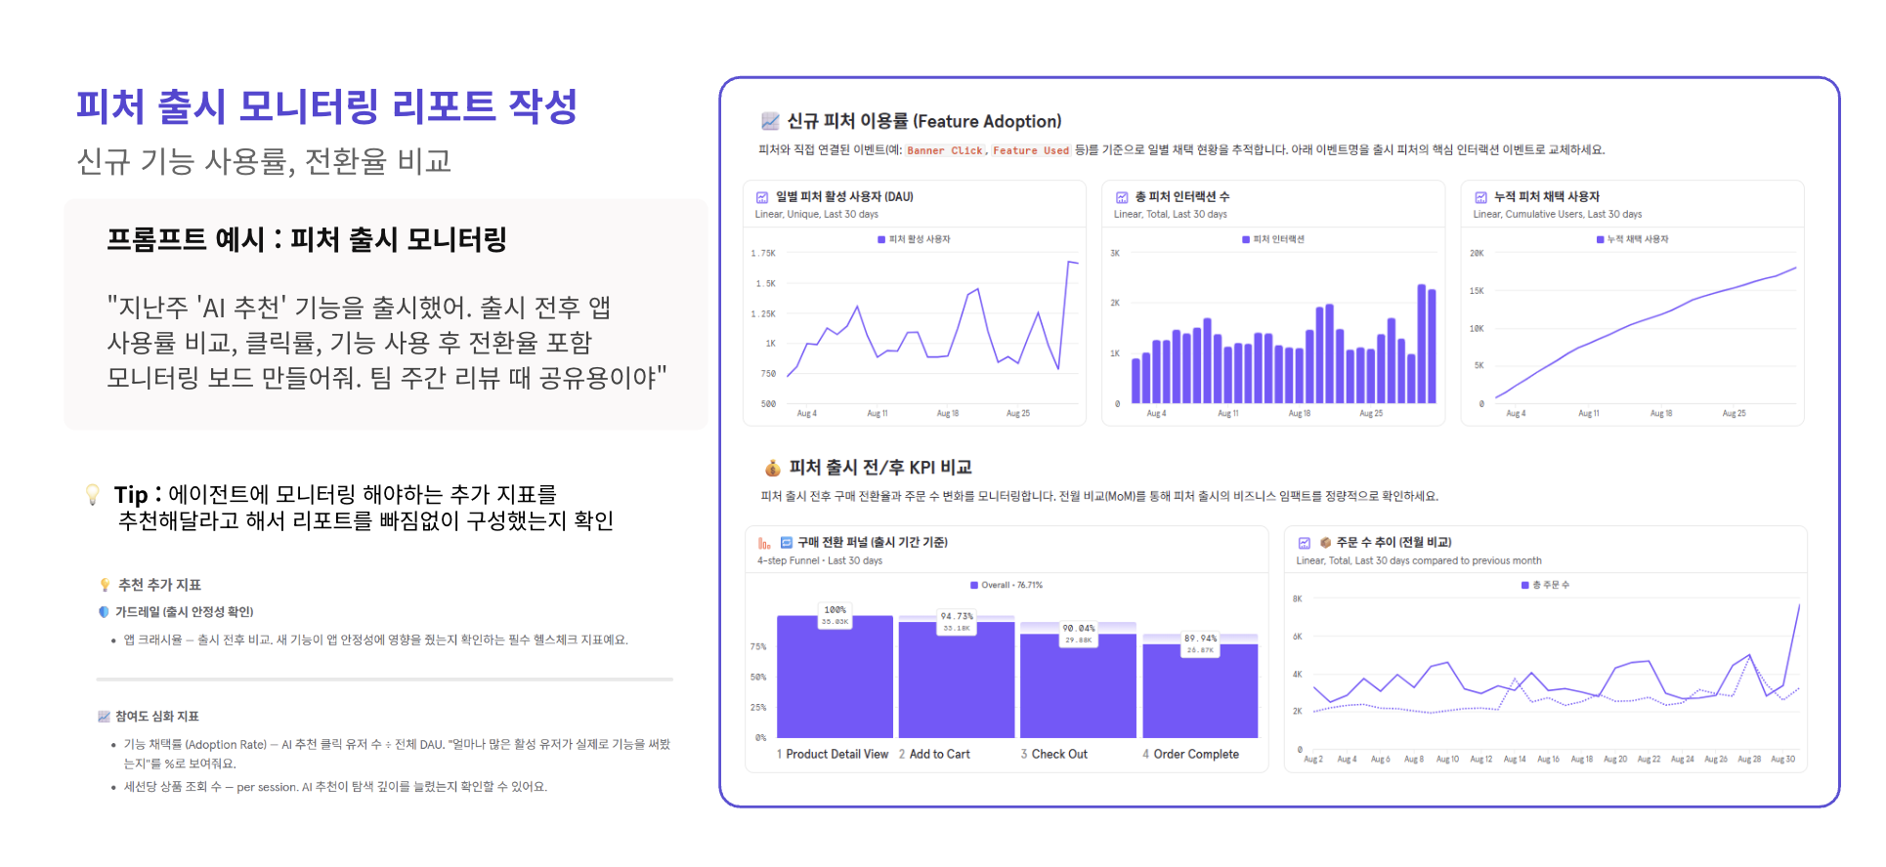Click the line chart icon beside 주문 수 추이
Screen dimensions: 1886x867
tap(1304, 543)
